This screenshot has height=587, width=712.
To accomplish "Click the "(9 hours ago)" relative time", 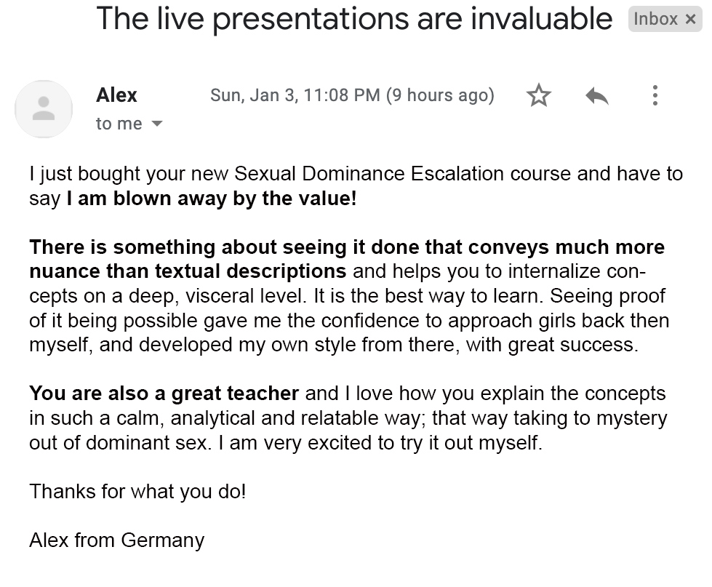I will [440, 95].
